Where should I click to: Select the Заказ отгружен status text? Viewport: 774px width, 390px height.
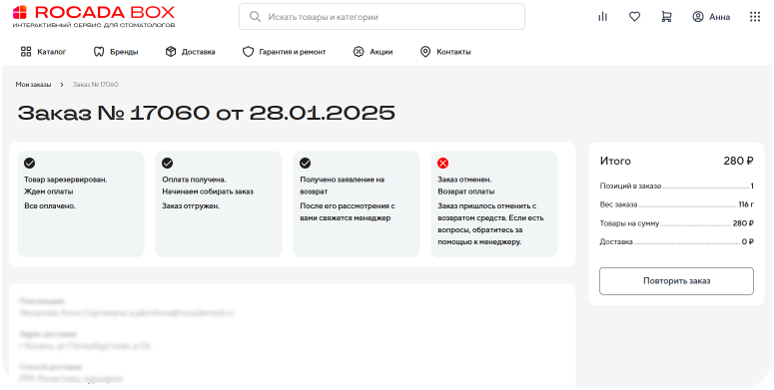pyautogui.click(x=191, y=205)
